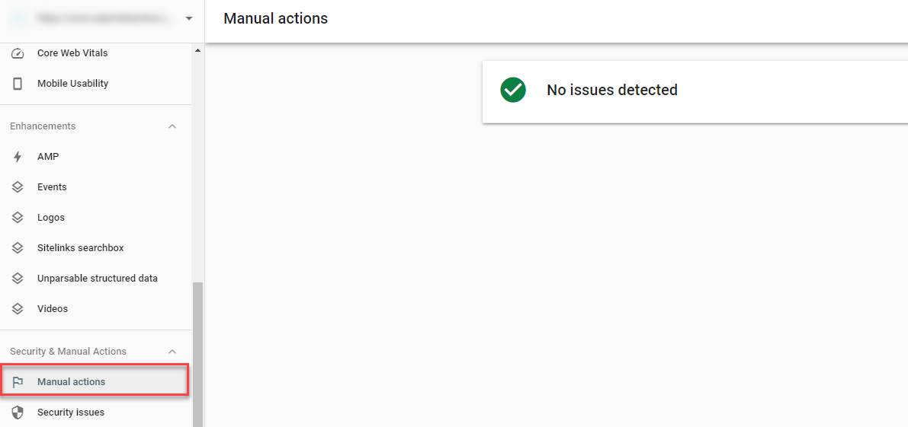Click the sidebar scroll up arrow
908x427 pixels.
coord(198,50)
